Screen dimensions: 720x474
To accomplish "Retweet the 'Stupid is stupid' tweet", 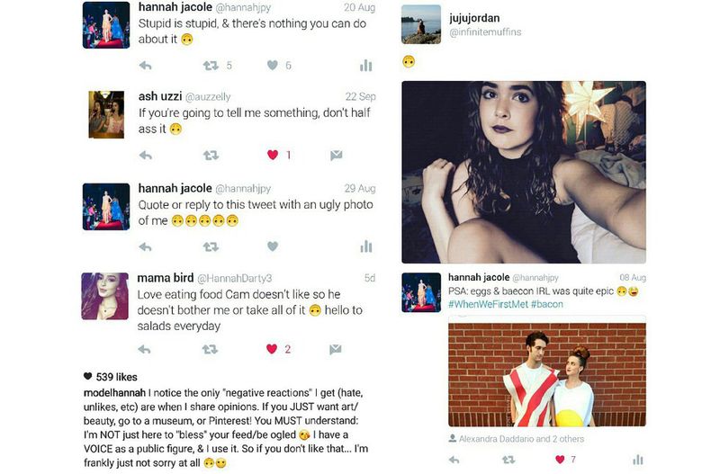I will point(211,66).
